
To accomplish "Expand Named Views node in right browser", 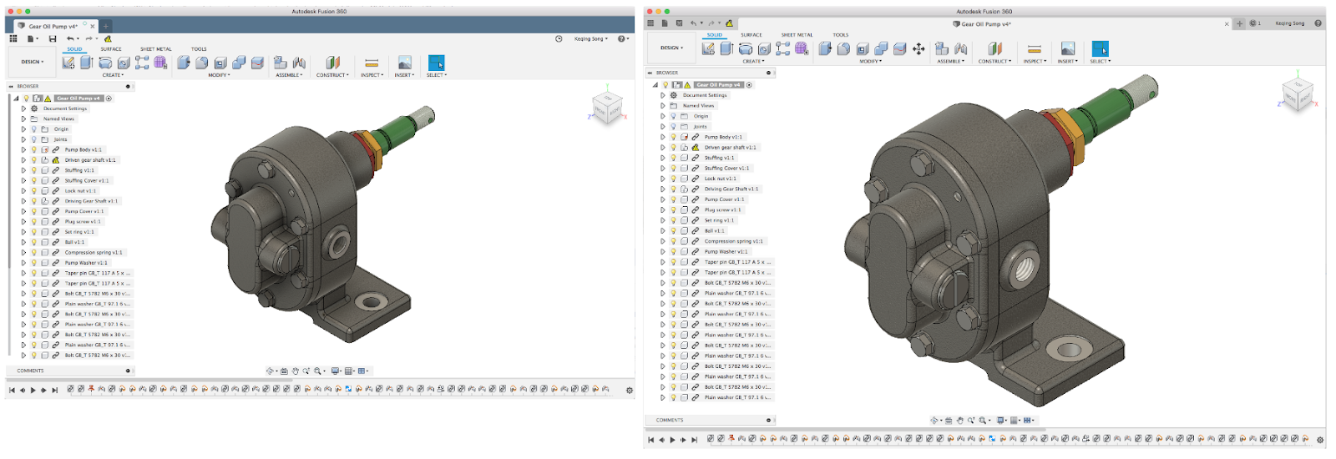I will click(x=663, y=106).
